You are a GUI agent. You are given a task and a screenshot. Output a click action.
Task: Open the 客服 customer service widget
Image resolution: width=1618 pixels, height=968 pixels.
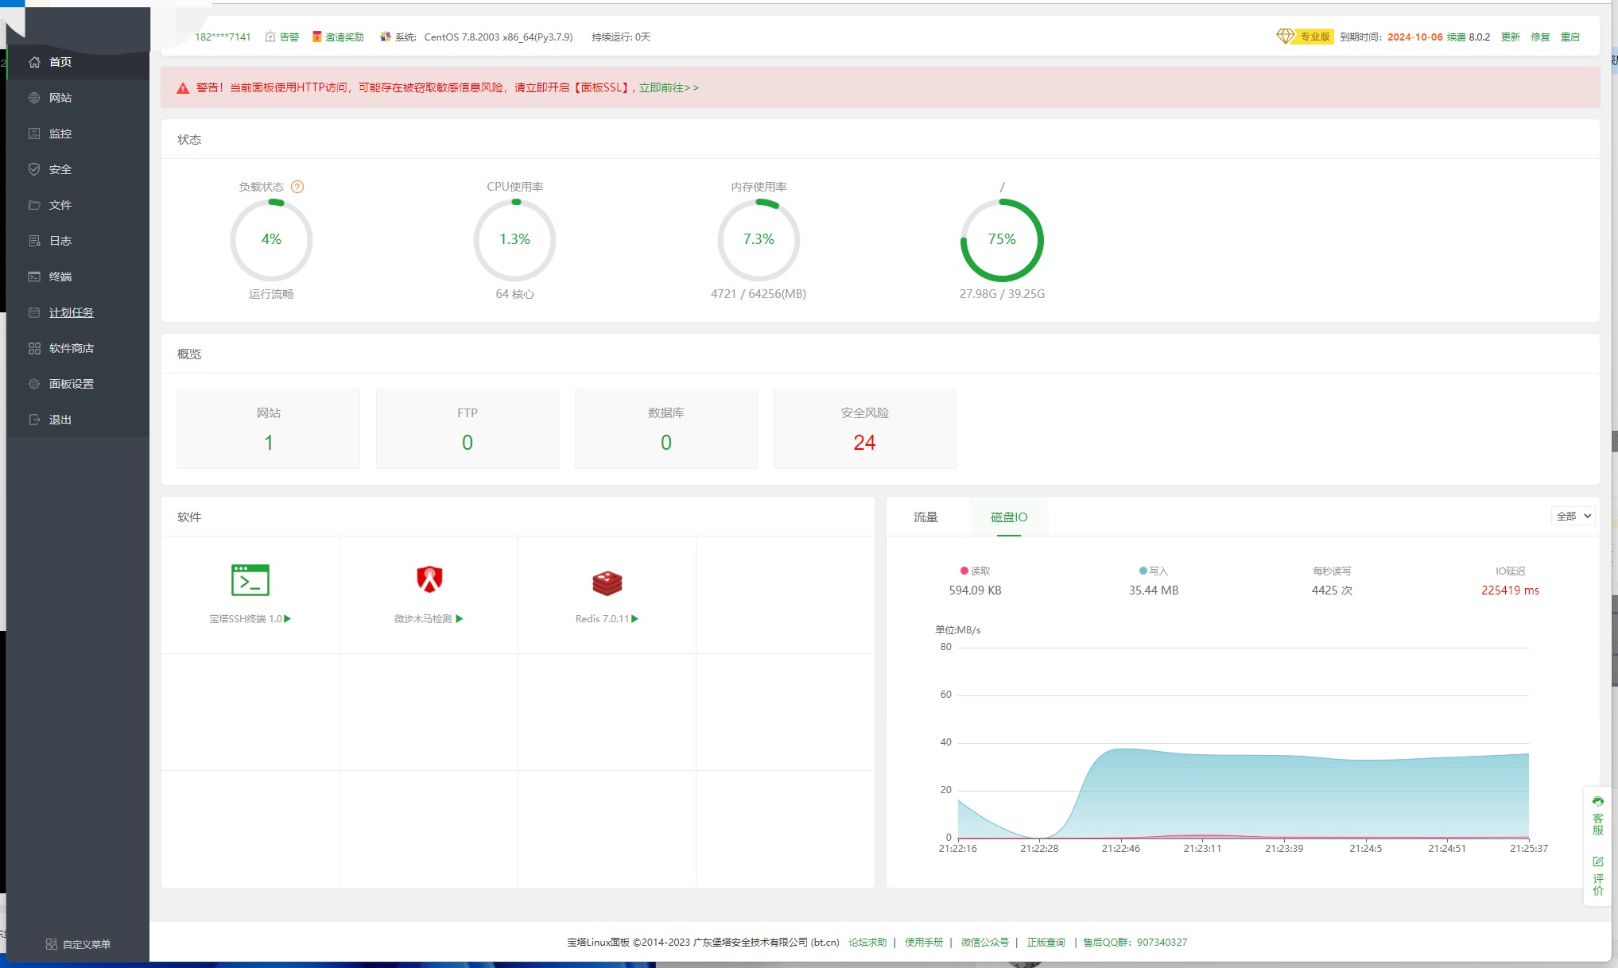point(1598,815)
